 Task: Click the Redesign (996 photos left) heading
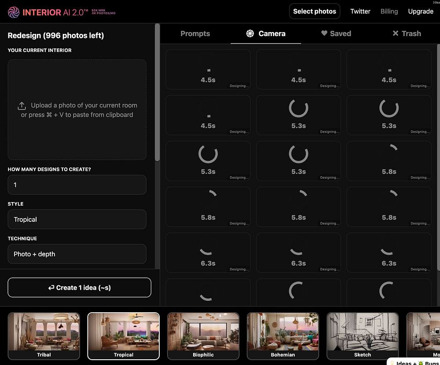click(55, 35)
